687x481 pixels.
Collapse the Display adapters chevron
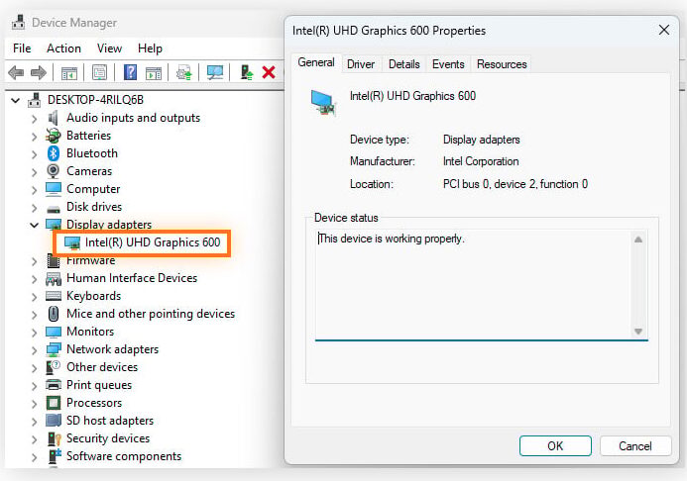34,225
